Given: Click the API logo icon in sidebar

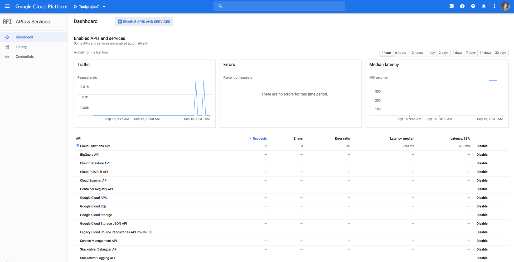Looking at the screenshot, I should pyautogui.click(x=7, y=22).
